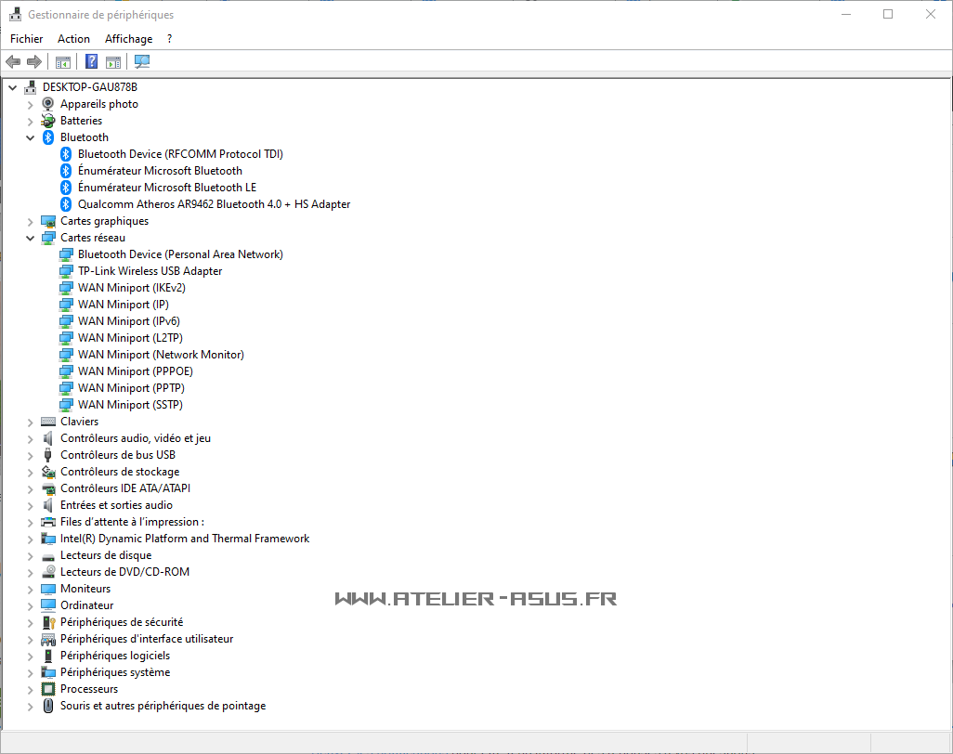The image size is (953, 754).
Task: Click the Files d'attente à l'impression printer icon
Action: 48,522
